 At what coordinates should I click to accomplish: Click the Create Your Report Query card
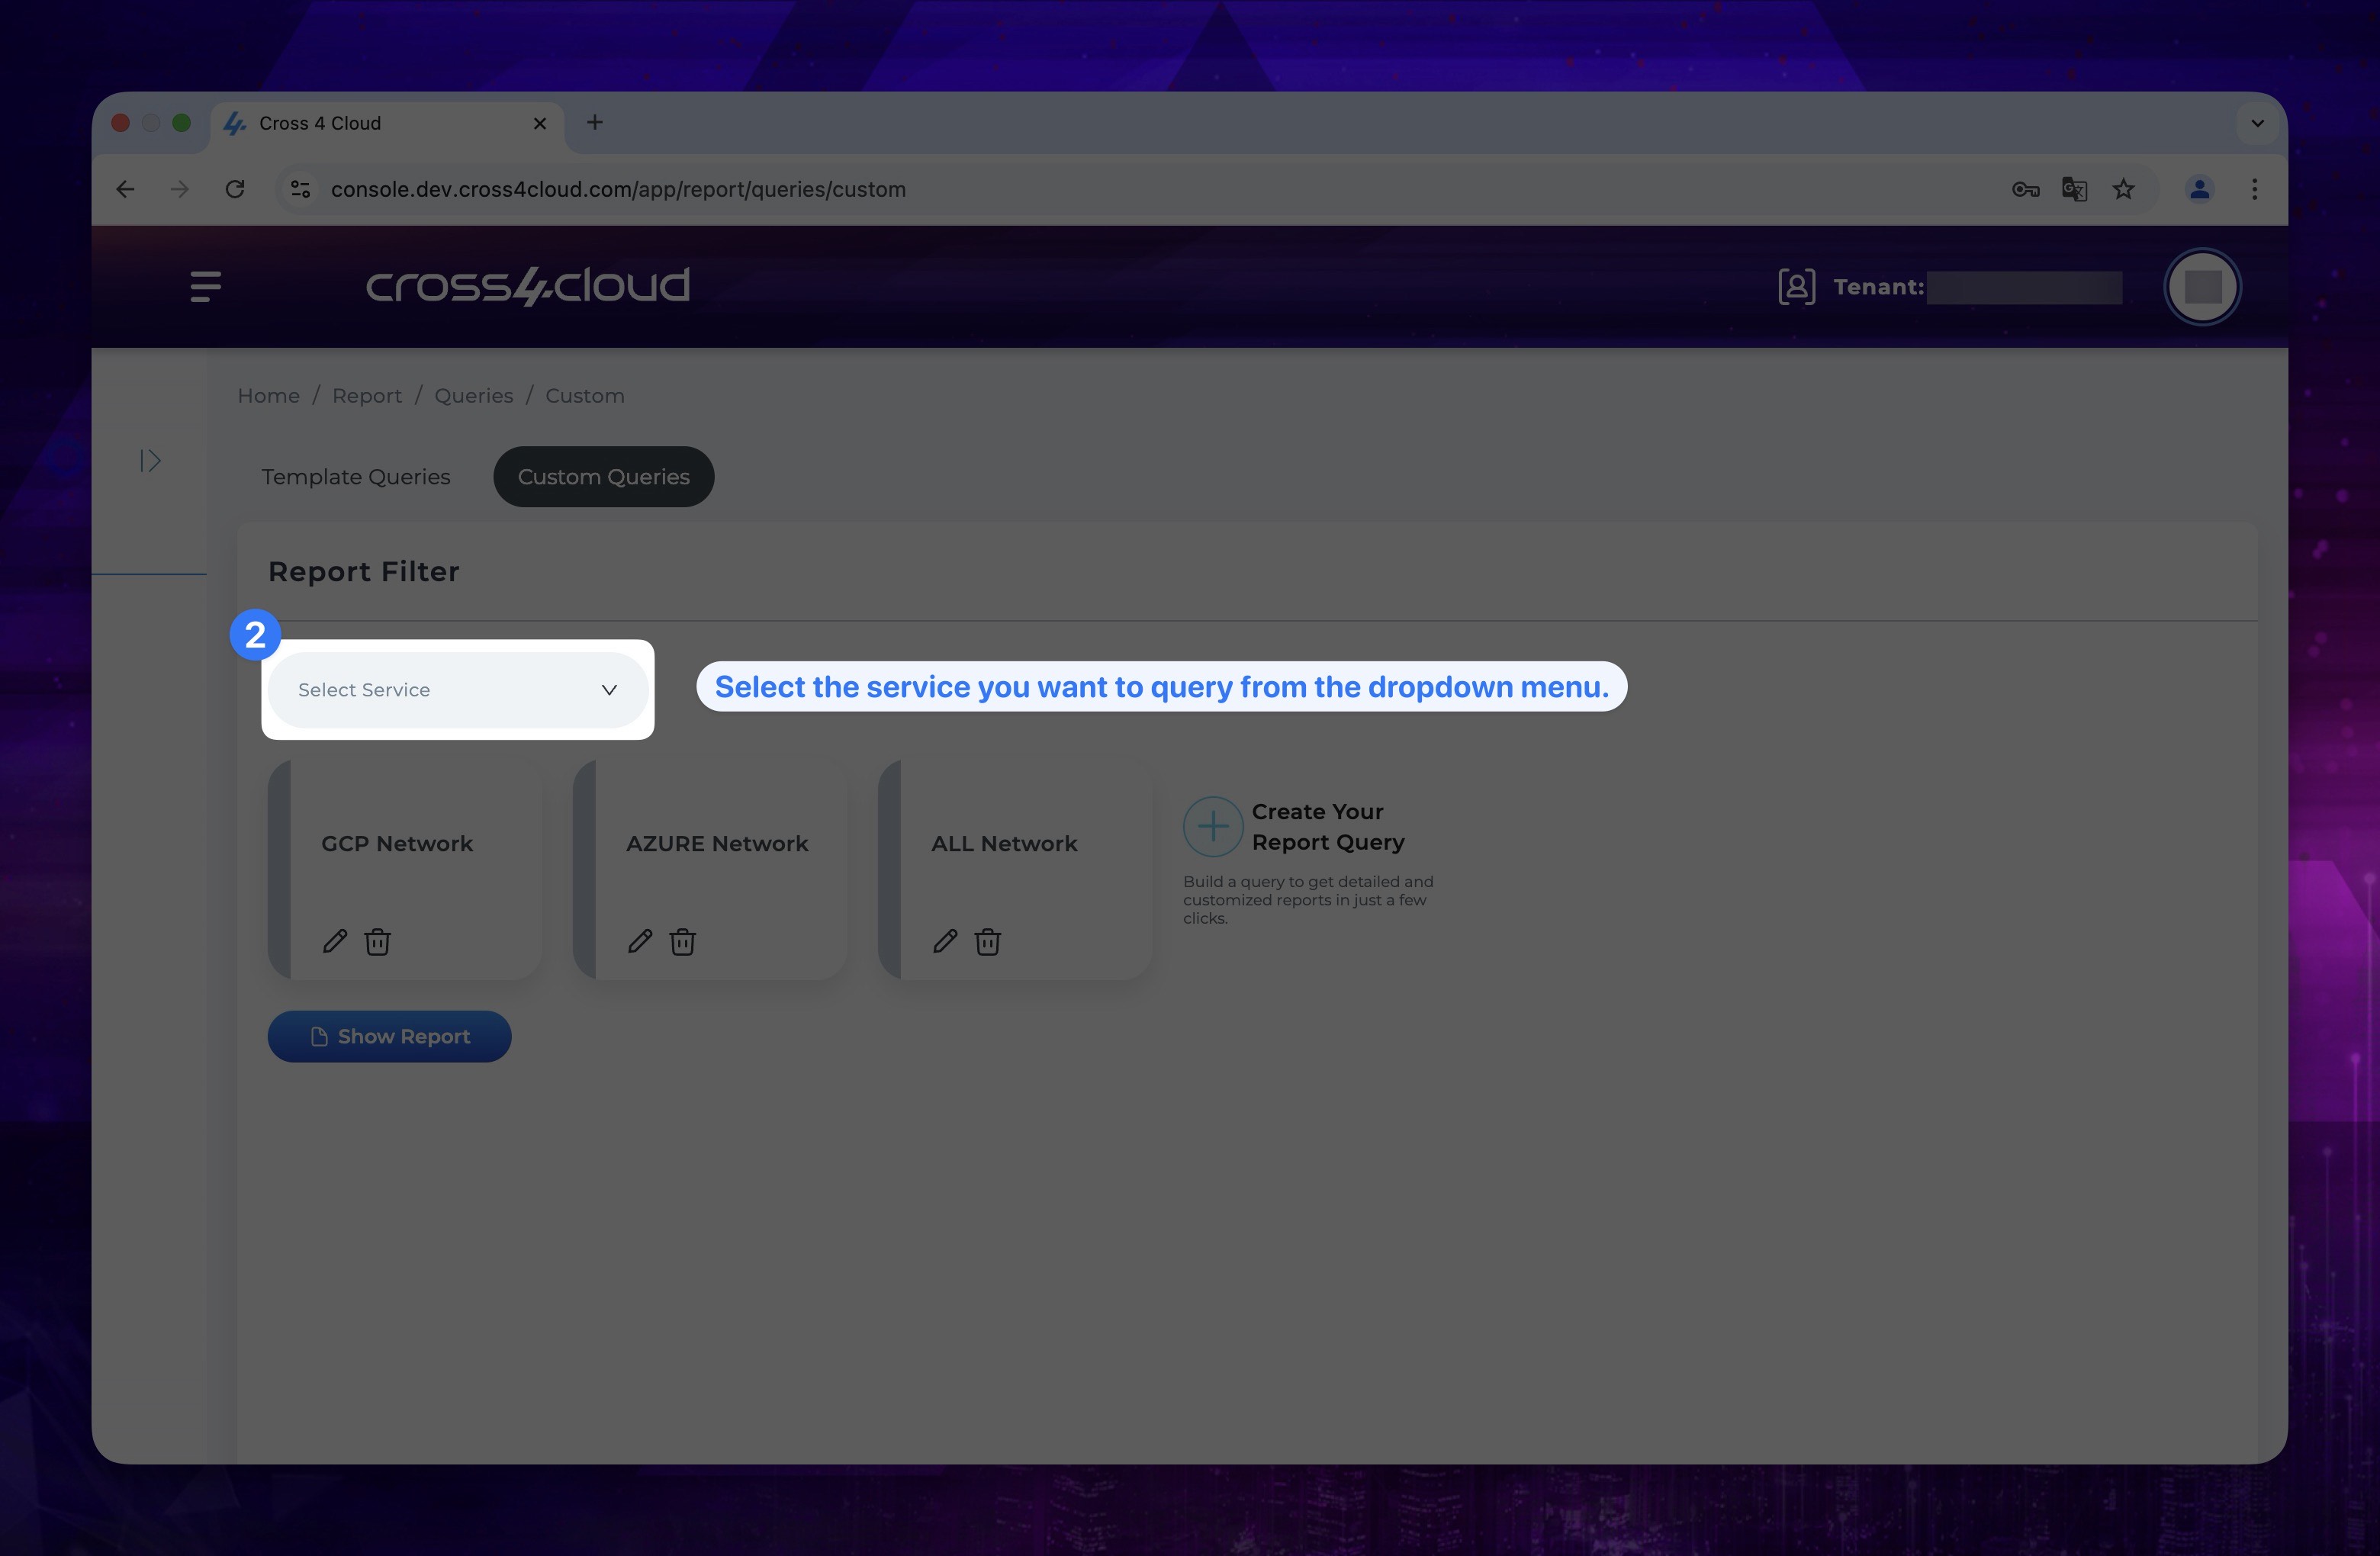point(1311,860)
